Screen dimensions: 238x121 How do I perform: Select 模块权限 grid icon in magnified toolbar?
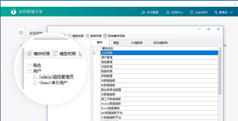pyautogui.click(x=30, y=54)
